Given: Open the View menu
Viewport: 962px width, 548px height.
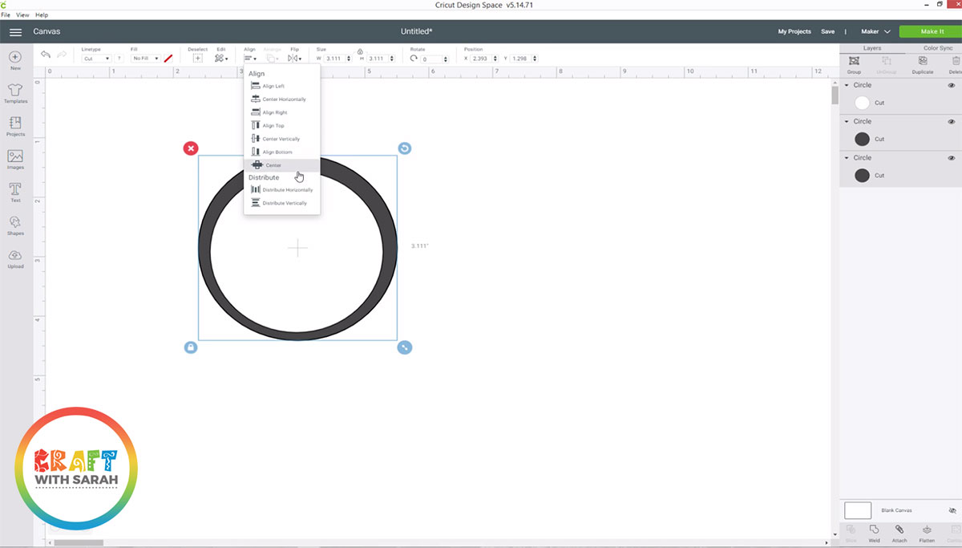Looking at the screenshot, I should pos(22,15).
